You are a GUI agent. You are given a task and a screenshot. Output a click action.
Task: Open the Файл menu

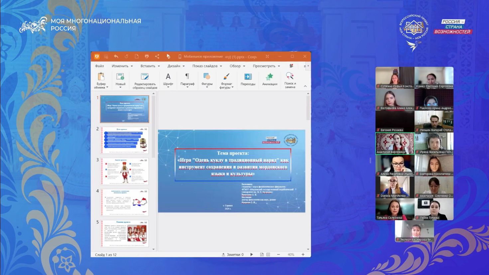[99, 66]
